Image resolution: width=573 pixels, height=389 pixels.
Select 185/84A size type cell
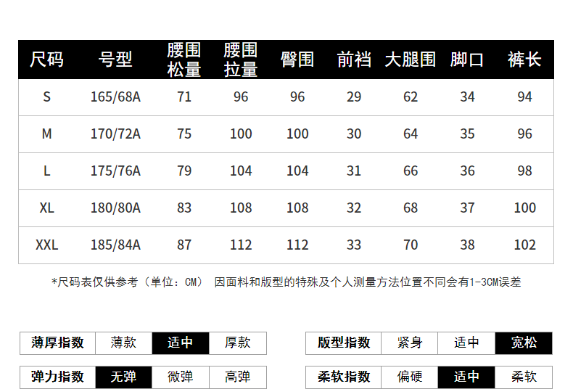115,245
